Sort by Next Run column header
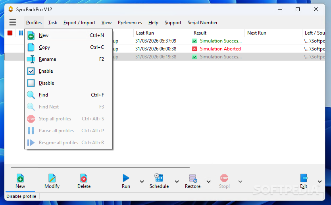This screenshot has width=331, height=205. tap(273, 33)
